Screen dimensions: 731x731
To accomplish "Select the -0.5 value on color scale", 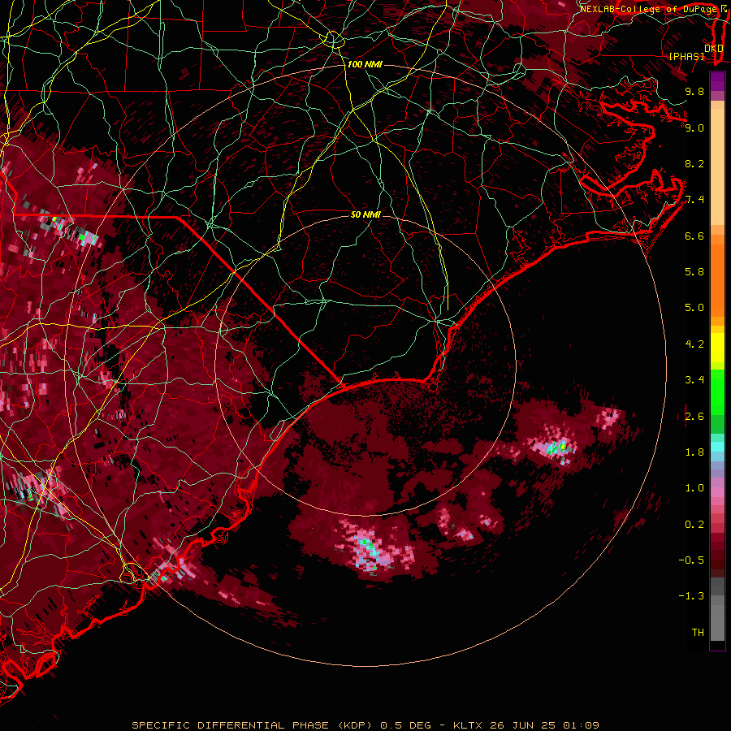I will click(691, 560).
